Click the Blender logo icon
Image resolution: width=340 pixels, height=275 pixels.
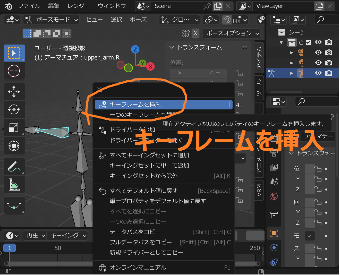coord(8,6)
